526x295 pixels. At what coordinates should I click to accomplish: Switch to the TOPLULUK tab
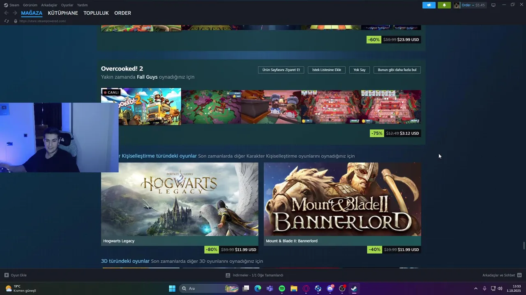96,13
